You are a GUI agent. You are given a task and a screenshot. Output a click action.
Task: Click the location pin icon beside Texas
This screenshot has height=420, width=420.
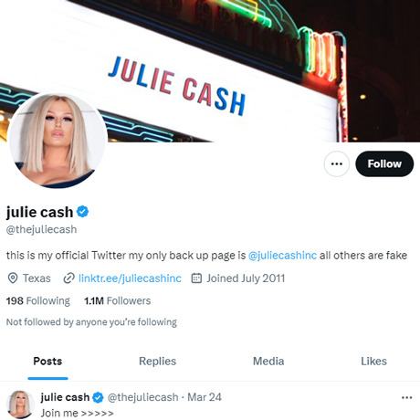click(x=13, y=278)
